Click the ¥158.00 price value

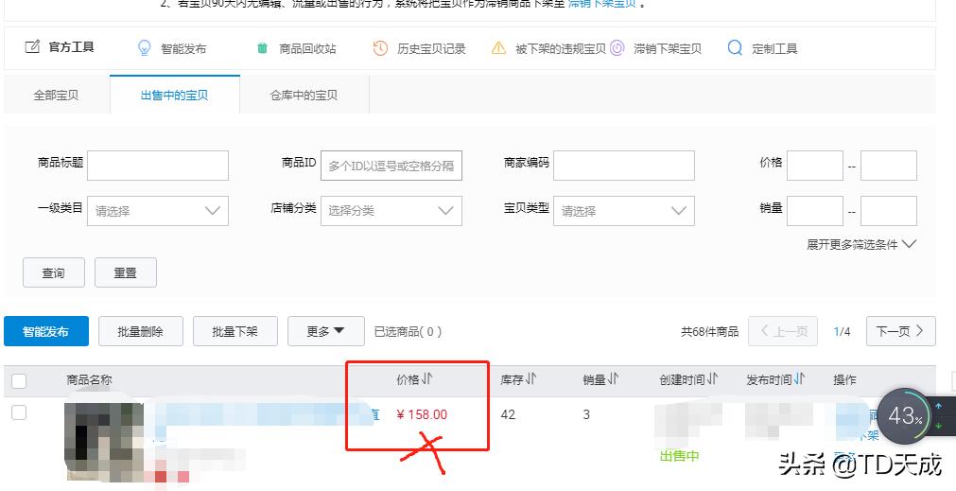pyautogui.click(x=422, y=414)
